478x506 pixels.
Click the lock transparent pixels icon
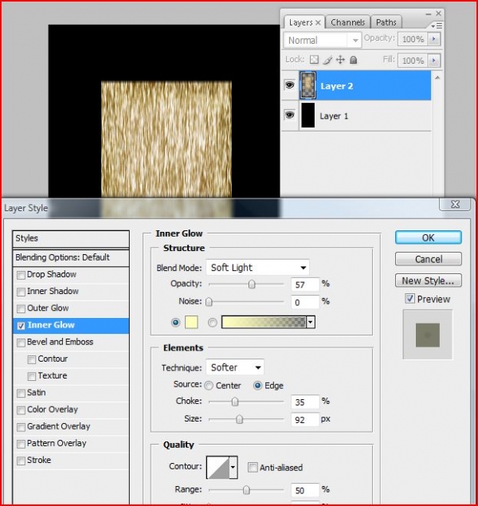[x=314, y=60]
